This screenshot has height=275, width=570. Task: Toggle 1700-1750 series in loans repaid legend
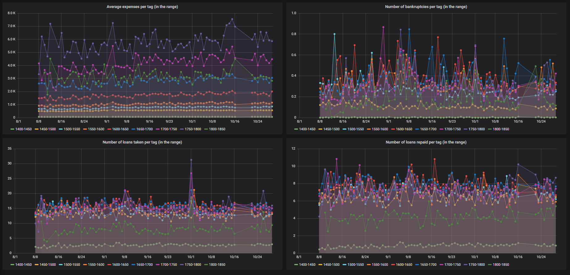pyautogui.click(x=450, y=265)
